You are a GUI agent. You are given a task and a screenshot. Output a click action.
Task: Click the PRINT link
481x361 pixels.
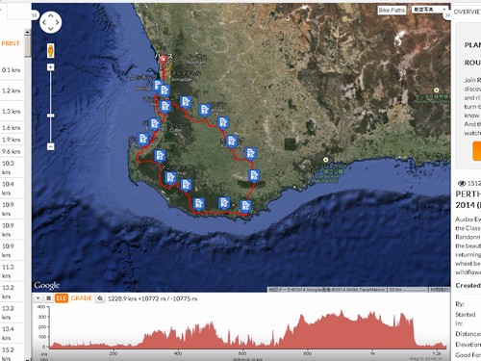click(11, 43)
